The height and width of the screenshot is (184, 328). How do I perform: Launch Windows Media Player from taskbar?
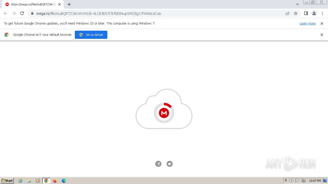(x=38, y=181)
